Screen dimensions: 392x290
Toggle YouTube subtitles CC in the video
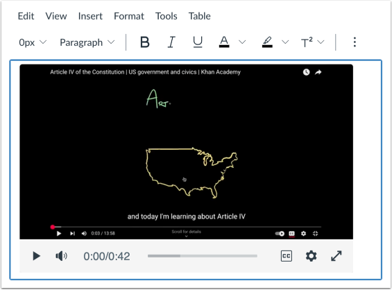tap(292, 234)
